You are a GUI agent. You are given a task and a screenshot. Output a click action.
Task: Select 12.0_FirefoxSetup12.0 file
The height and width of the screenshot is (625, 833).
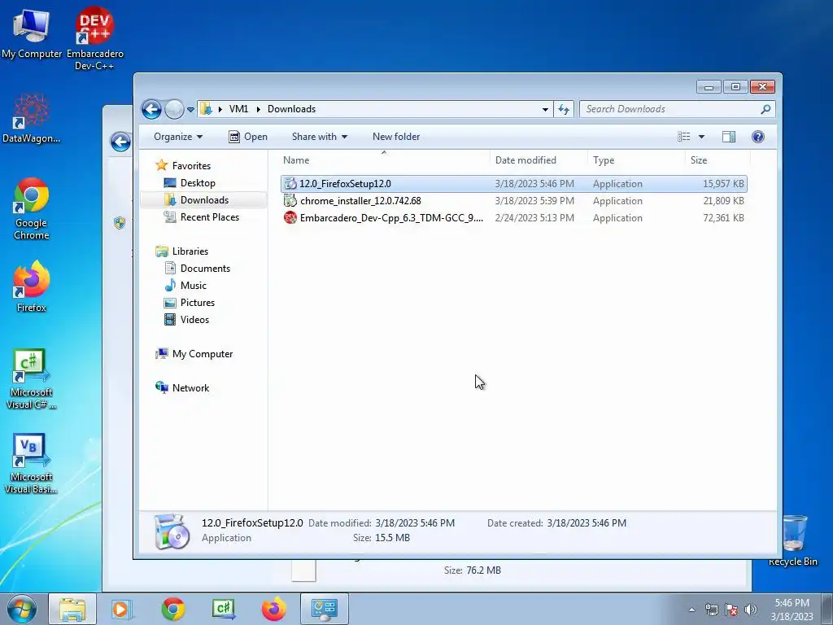[514, 184]
